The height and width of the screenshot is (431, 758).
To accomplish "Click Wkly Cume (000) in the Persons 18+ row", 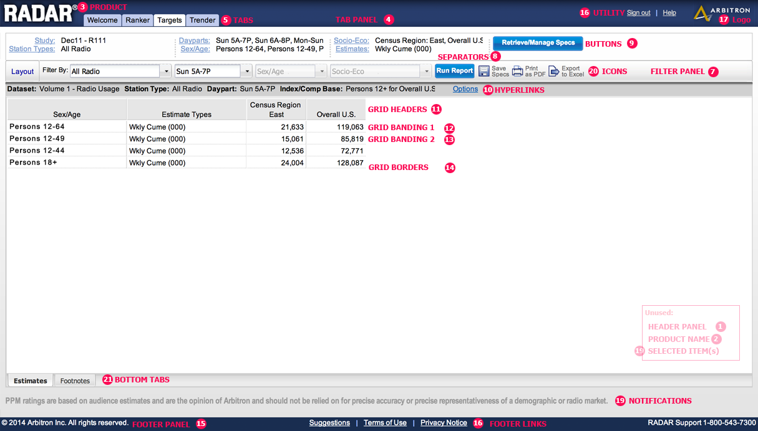I will 157,163.
